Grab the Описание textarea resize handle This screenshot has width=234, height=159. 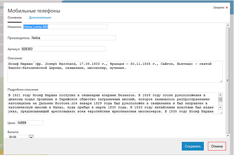221,81
